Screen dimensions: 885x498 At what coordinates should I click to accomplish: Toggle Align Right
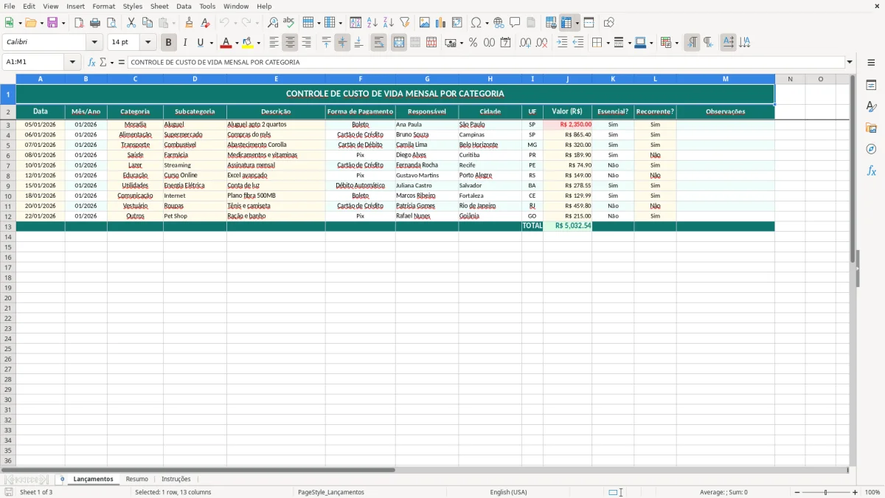coord(306,43)
